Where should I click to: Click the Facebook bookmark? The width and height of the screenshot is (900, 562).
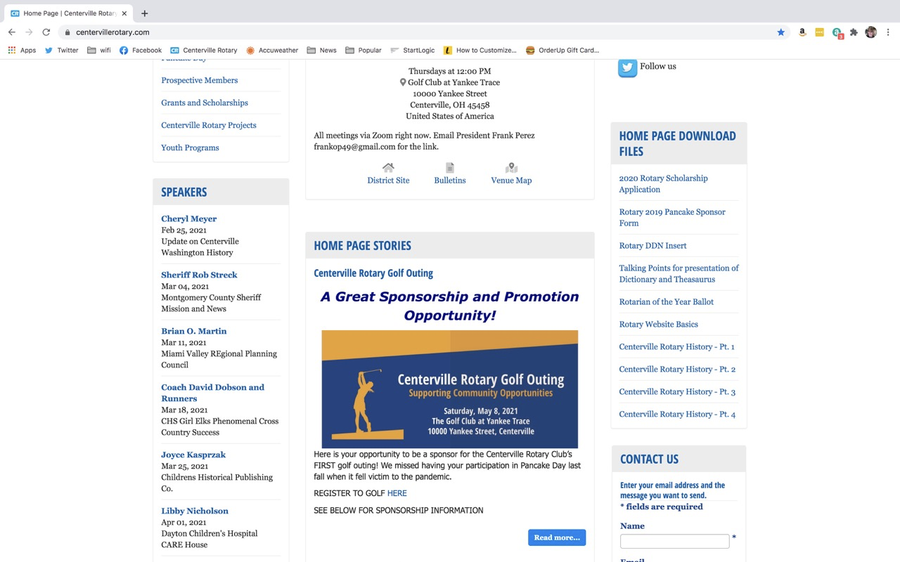[141, 51]
